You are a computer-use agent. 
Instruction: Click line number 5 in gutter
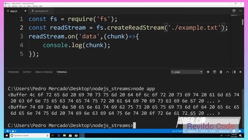pos(21,54)
